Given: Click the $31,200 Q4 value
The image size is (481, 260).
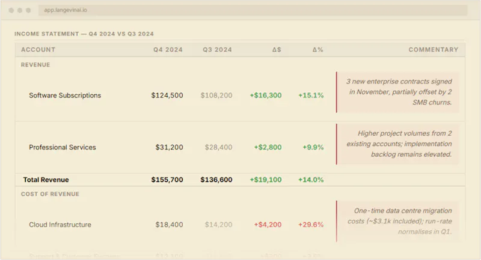Looking at the screenshot, I should click(x=169, y=147).
